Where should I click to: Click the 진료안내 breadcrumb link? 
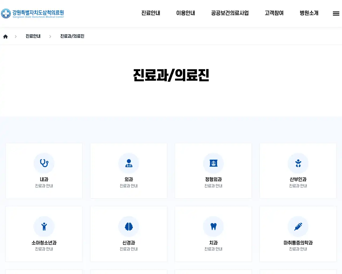click(x=33, y=36)
